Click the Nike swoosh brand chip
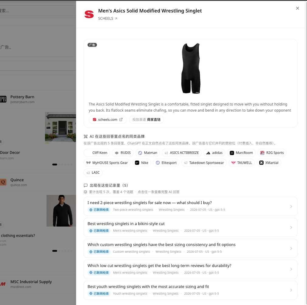307x305 pixels. [142, 163]
